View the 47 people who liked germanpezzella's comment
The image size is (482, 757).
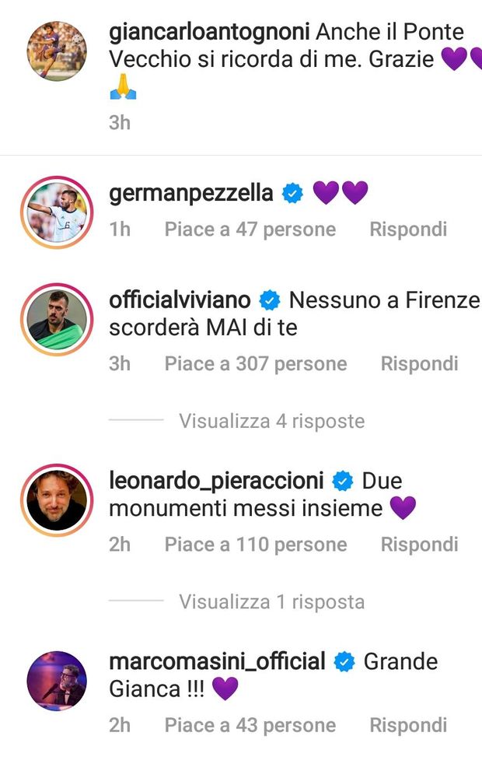click(x=249, y=230)
